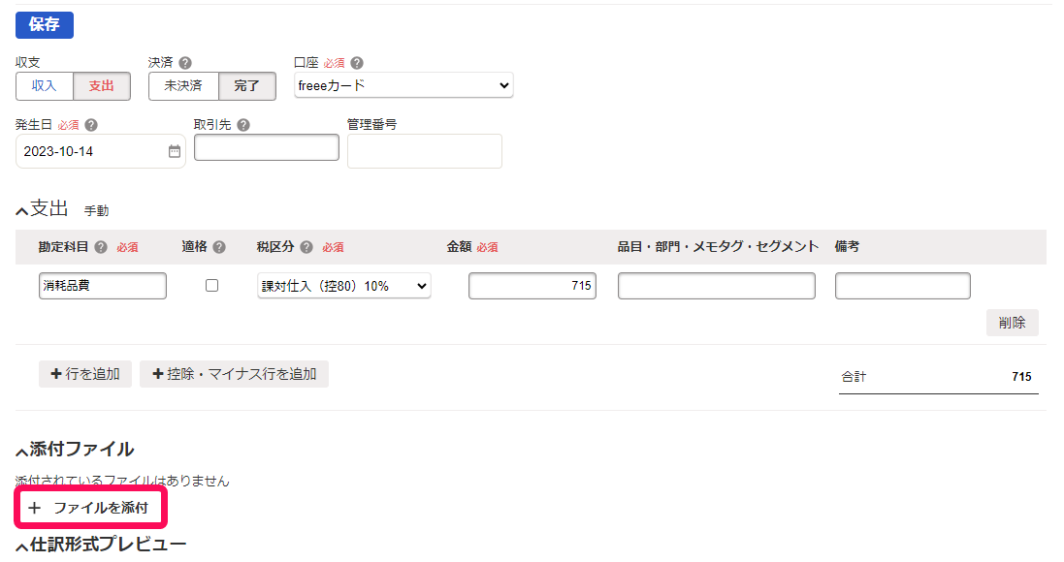The width and height of the screenshot is (1064, 562).
Task: Click the blue 保存 button
Action: pyautogui.click(x=44, y=25)
